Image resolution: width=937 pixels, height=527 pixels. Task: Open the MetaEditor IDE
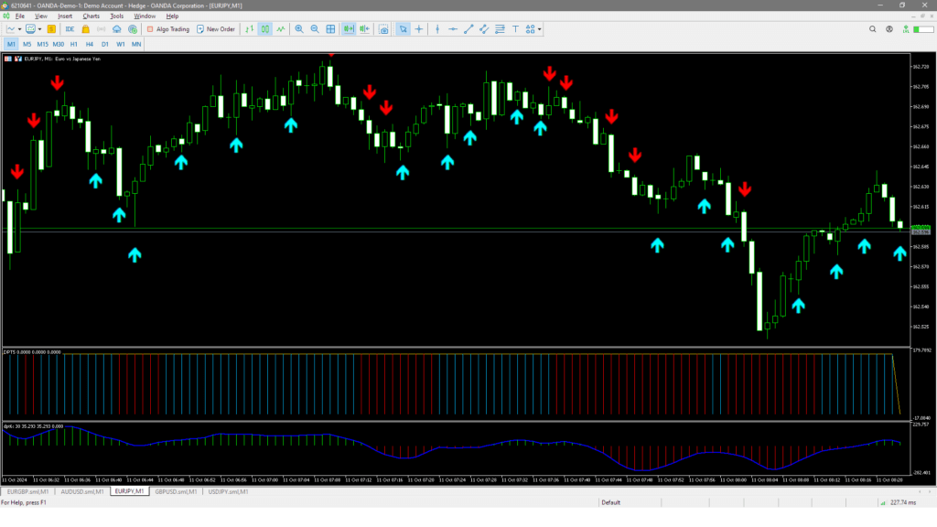coord(70,29)
